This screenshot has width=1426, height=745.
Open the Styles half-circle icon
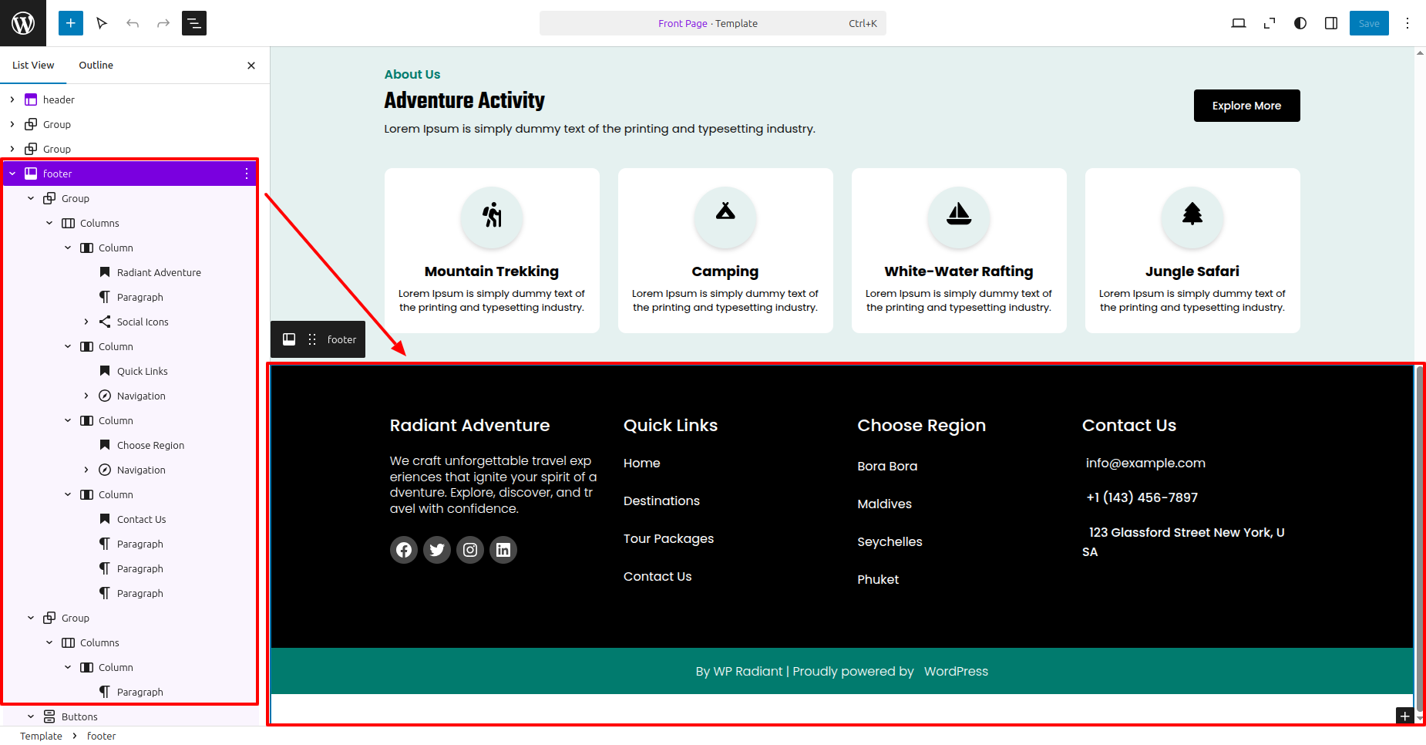coord(1300,23)
